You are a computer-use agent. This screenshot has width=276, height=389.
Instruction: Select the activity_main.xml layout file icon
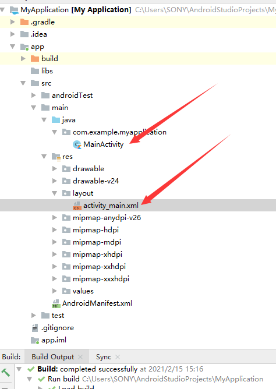77,206
